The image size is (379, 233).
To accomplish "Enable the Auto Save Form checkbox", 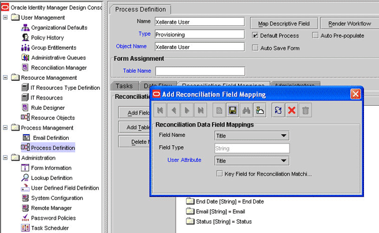I will [255, 48].
